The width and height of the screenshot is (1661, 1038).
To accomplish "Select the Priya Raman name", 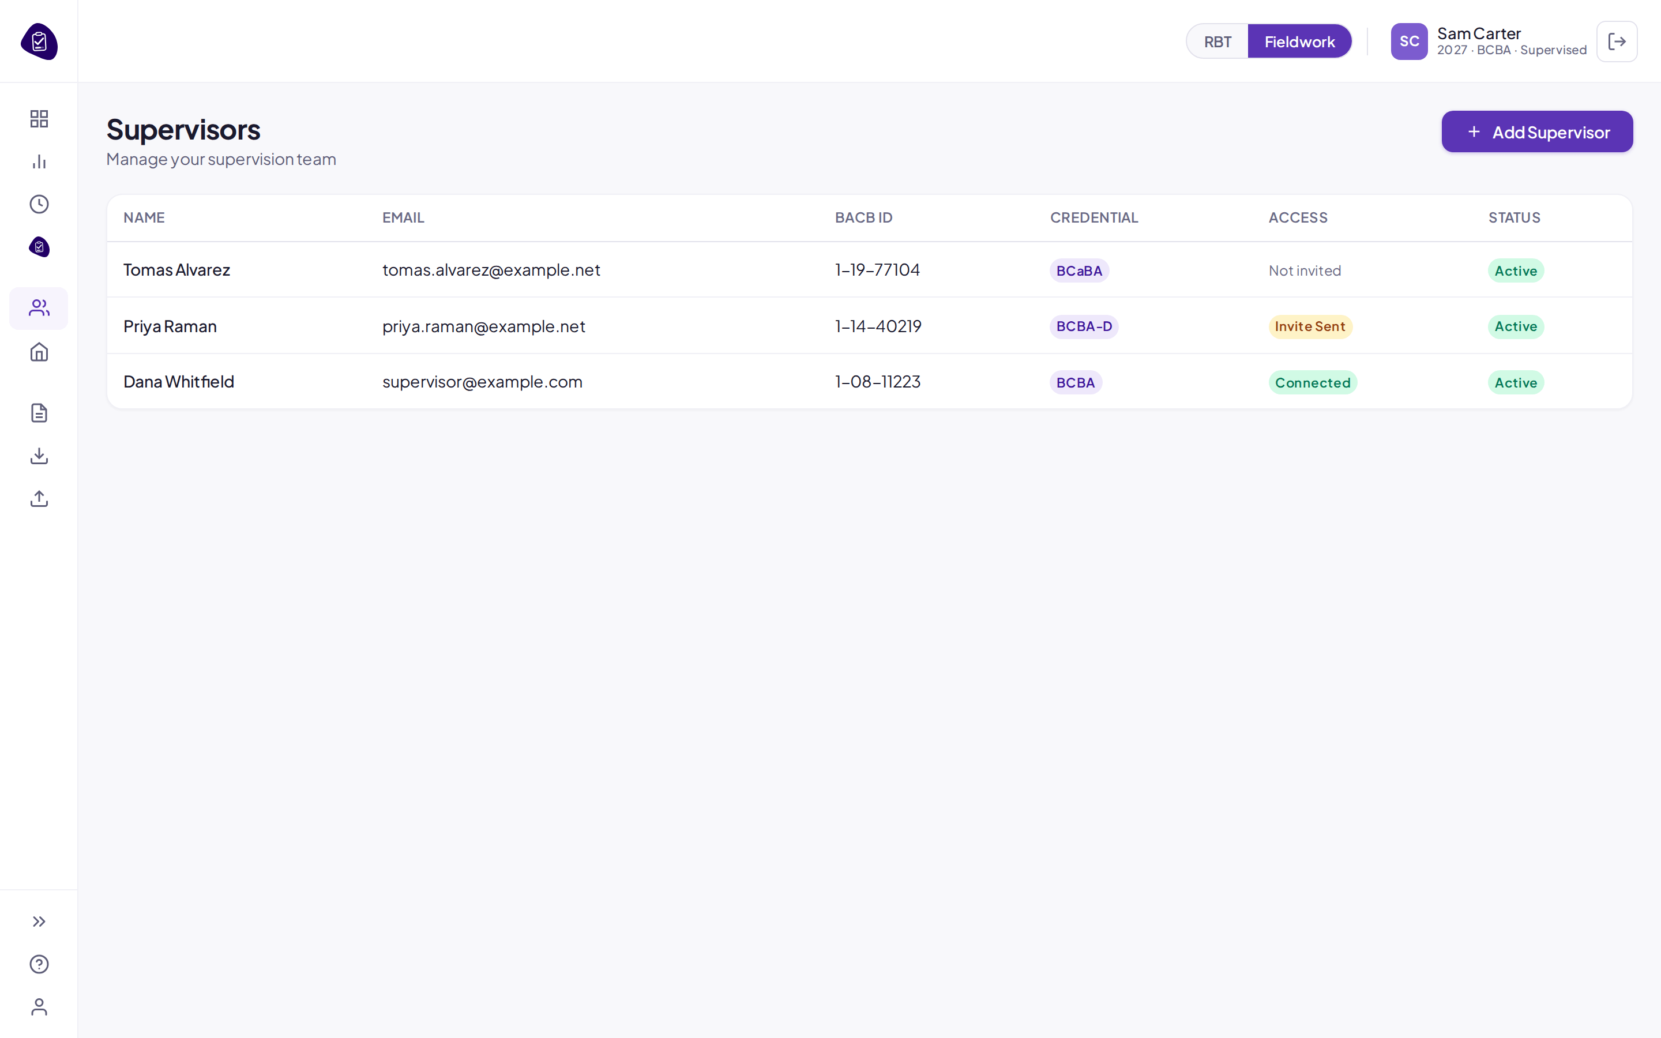I will point(170,326).
